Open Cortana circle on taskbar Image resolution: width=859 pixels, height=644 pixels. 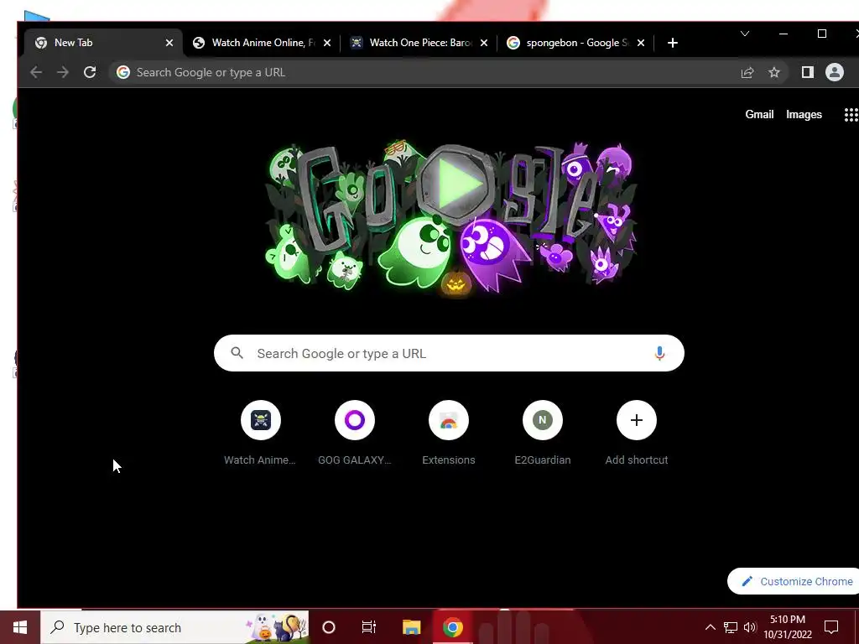[329, 627]
